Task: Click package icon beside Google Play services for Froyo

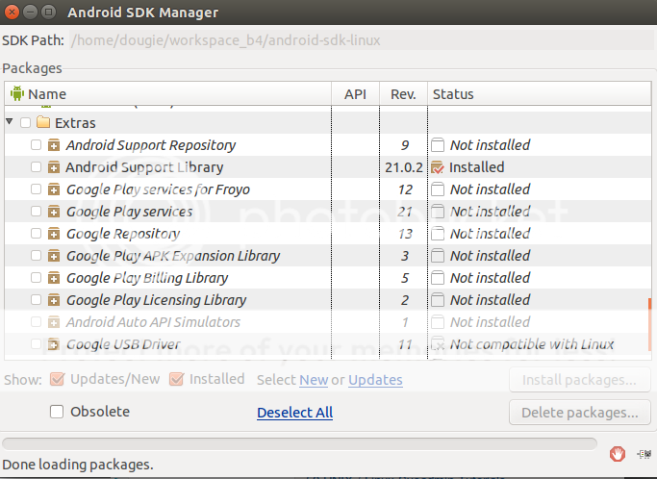Action: 54,189
